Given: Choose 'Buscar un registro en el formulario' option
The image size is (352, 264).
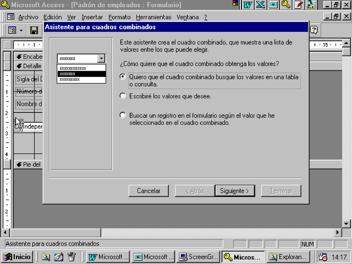Looking at the screenshot, I should point(123,115).
